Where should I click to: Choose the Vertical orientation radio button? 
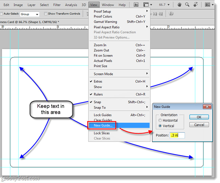pyautogui.click(x=160, y=126)
